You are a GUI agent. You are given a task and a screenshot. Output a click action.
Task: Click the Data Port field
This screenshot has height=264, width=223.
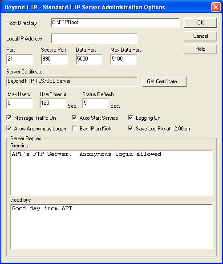[x=89, y=59]
